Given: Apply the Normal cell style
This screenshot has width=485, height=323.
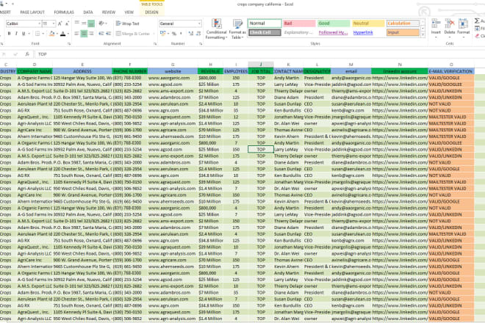Looking at the screenshot, I should (x=265, y=23).
